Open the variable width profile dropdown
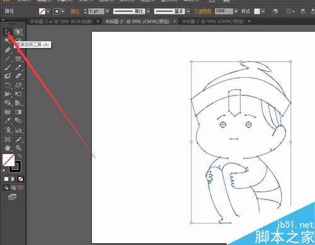The image size is (315, 245). 149,11
